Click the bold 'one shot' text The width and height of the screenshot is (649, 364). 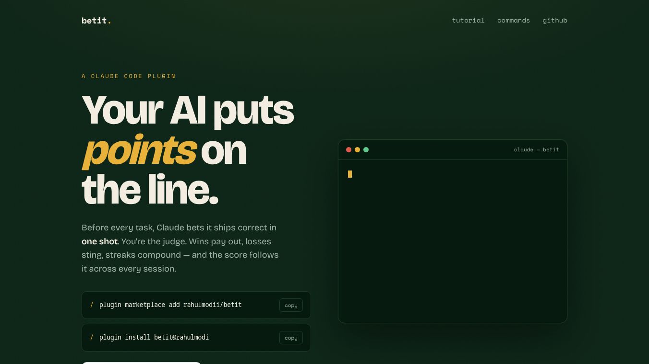pyautogui.click(x=99, y=241)
